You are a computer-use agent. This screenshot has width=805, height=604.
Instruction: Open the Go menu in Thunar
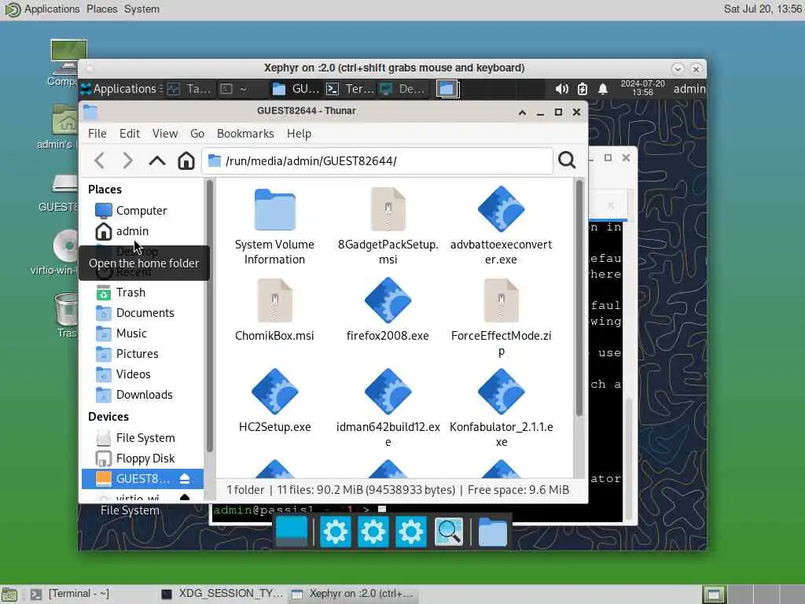click(197, 134)
